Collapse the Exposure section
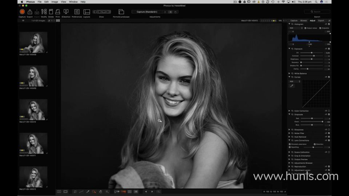 pos(289,49)
